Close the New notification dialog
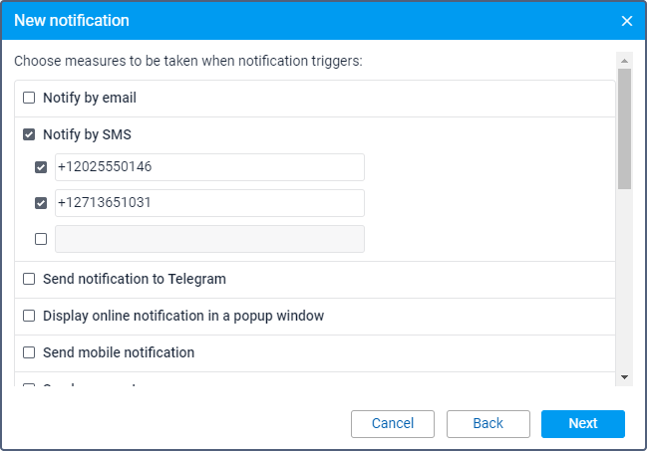This screenshot has width=647, height=451. point(627,21)
